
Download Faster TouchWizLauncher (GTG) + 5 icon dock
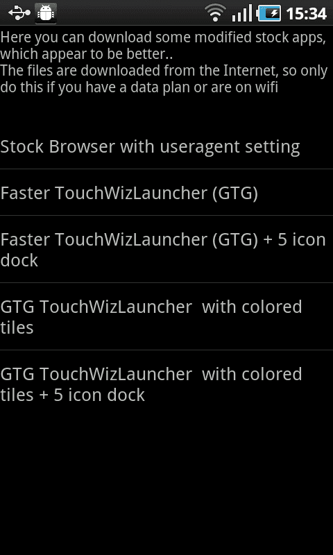pyautogui.click(x=166, y=249)
